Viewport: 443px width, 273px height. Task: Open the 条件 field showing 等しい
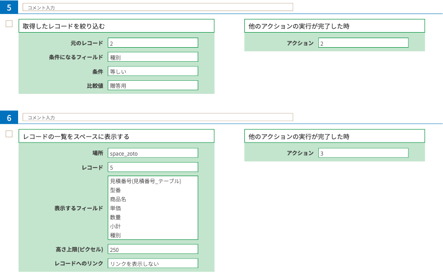pyautogui.click(x=153, y=71)
